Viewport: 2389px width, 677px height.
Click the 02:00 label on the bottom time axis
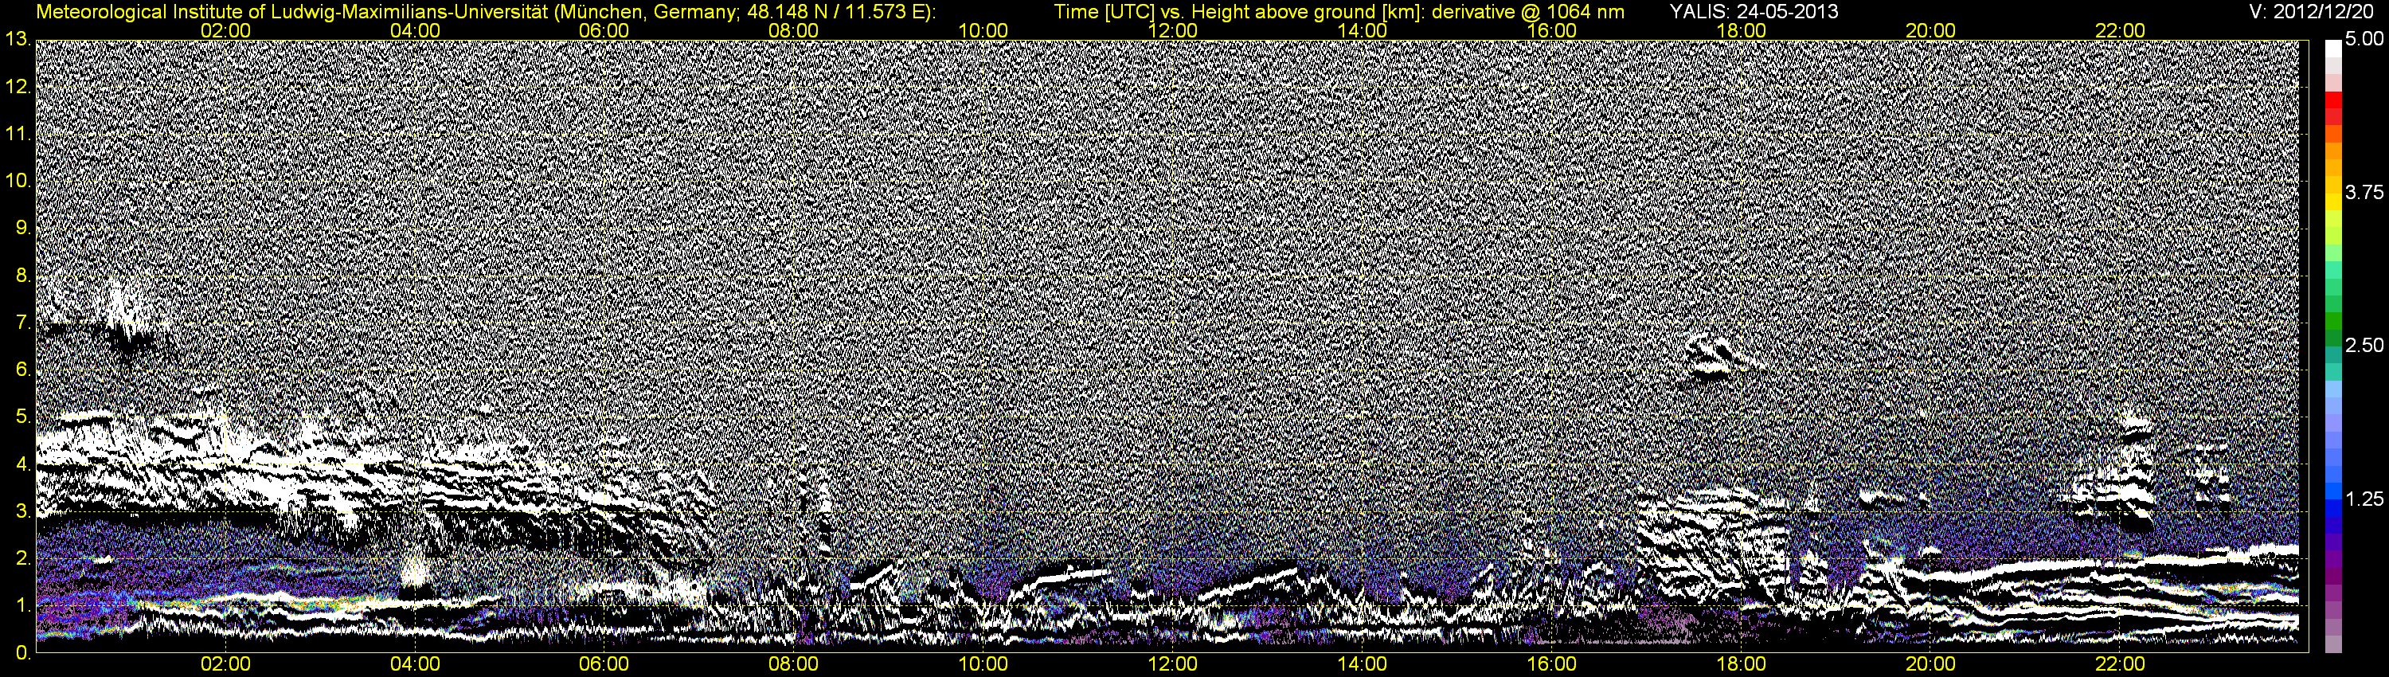pos(225,664)
